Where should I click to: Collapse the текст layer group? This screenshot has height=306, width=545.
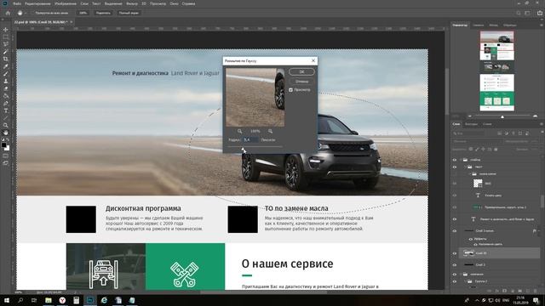point(466,167)
